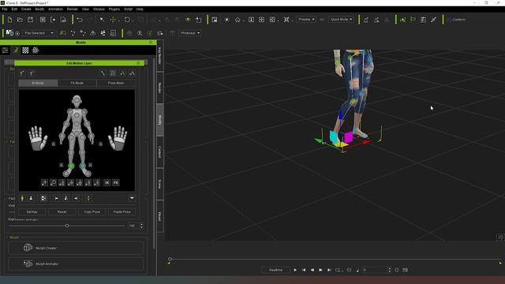Toggle the green circular target icon

[150, 33]
